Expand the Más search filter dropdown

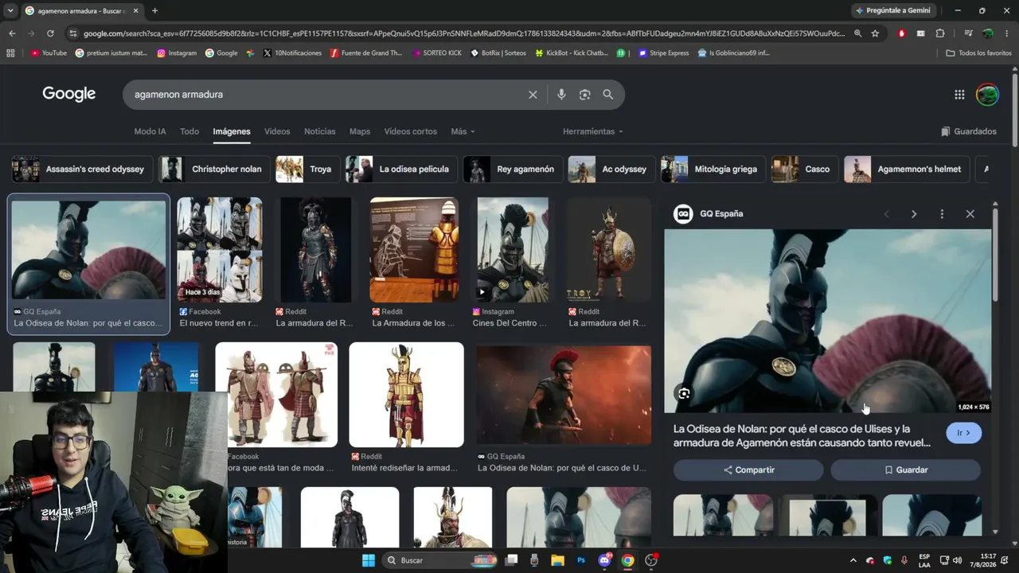(x=463, y=131)
